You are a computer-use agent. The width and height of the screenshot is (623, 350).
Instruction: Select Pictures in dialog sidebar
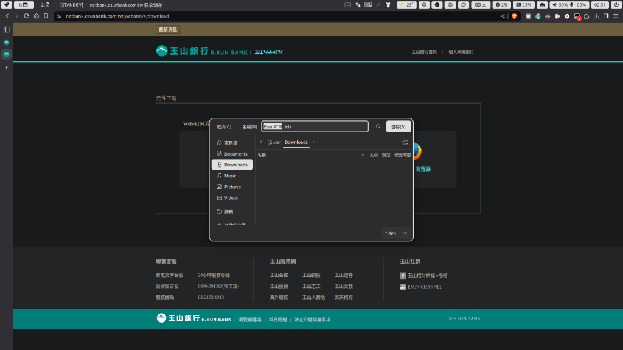232,187
